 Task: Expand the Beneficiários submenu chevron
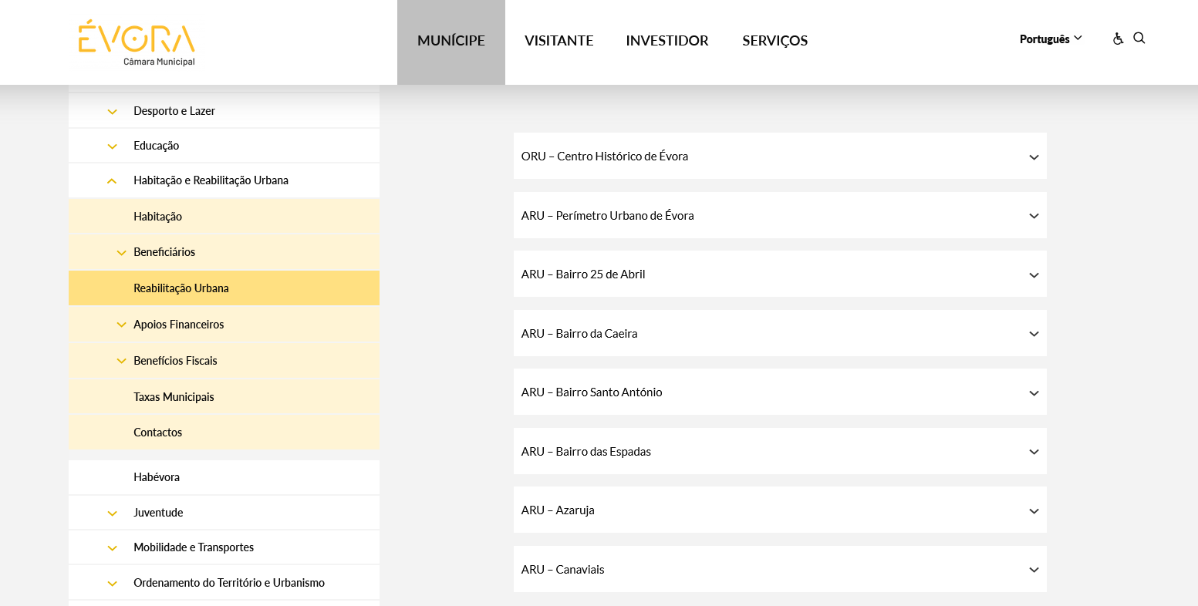[121, 253]
